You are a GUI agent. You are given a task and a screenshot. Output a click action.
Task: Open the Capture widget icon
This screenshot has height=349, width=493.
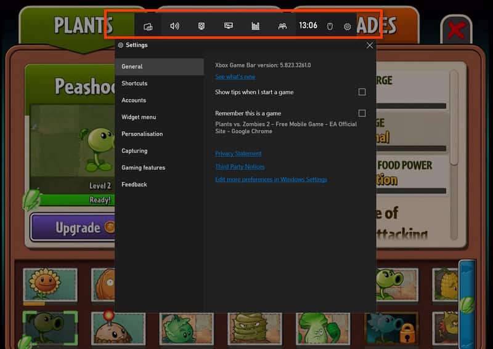click(202, 26)
